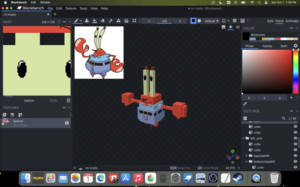Click the texture atlas add icon
Image resolution: width=300 pixels, height=187 pixels.
(x=20, y=115)
